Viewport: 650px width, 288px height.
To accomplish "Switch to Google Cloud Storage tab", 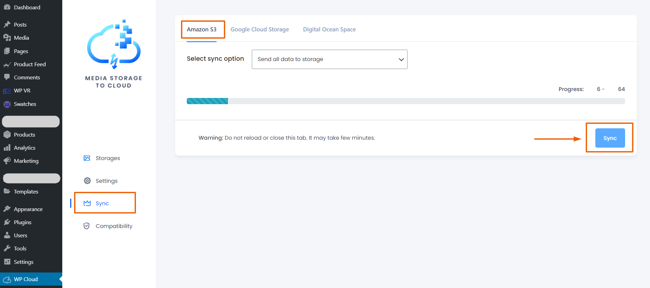I will pos(260,29).
